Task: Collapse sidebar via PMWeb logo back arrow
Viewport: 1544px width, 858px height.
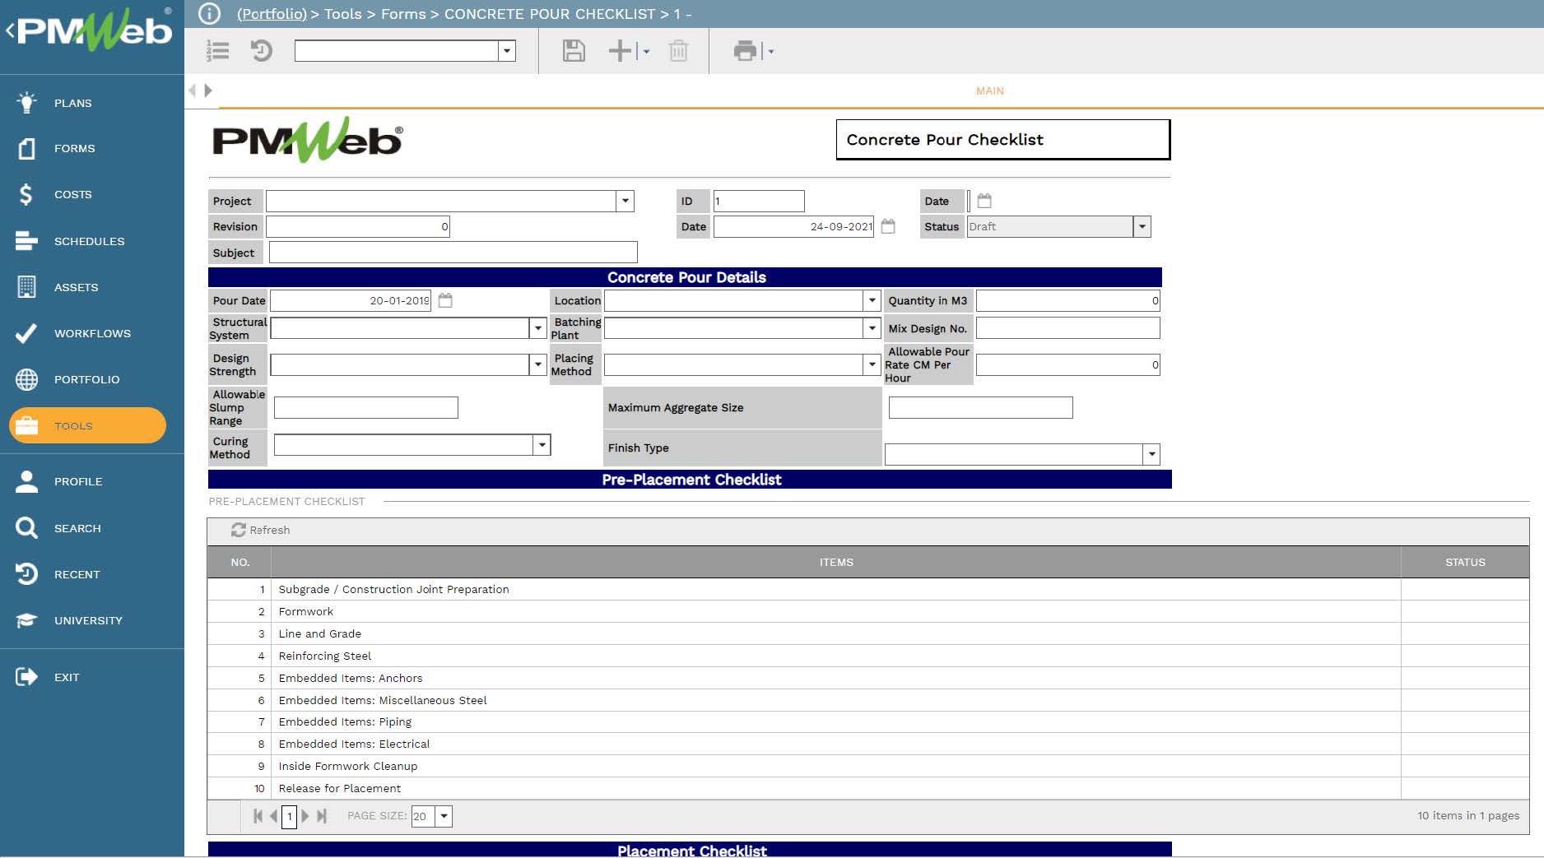Action: pos(10,31)
